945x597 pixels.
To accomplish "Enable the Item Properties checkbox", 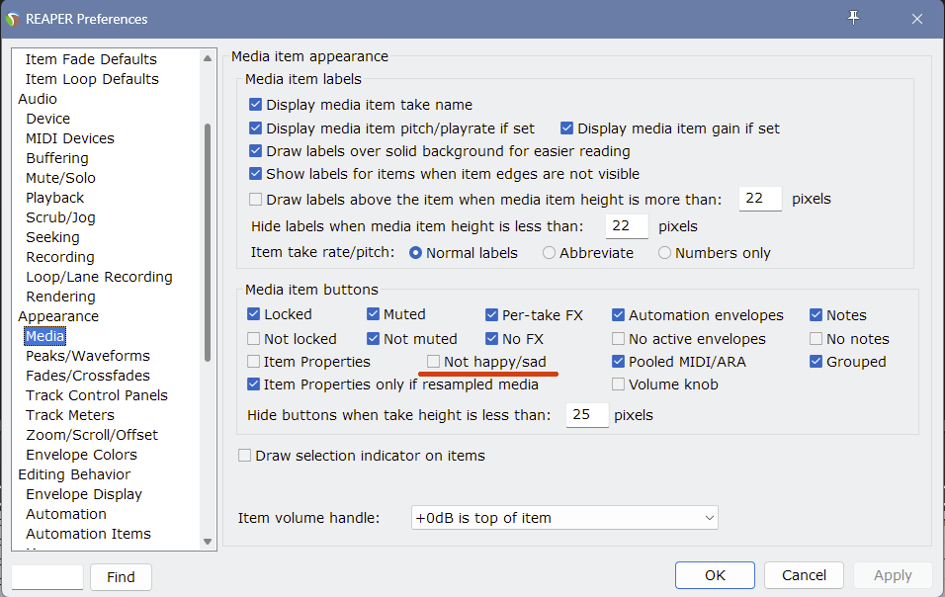I will pyautogui.click(x=254, y=362).
